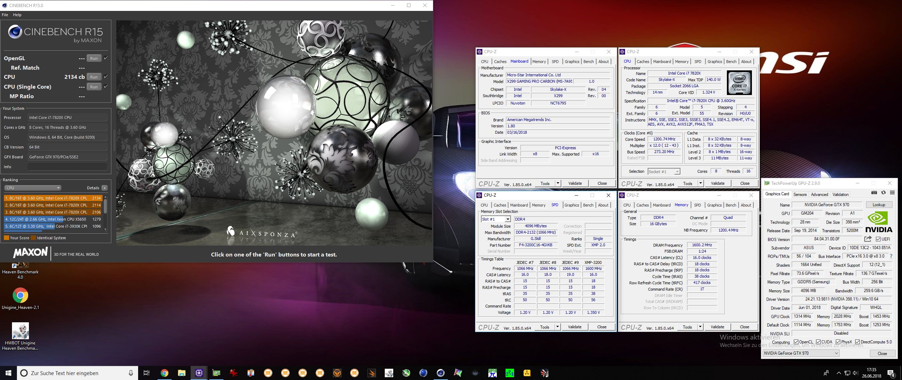Screen dimensions: 902x380
Task: Open the Unigine_Heaven-2.1 Chrome desktop shortcut
Action: (x=20, y=298)
